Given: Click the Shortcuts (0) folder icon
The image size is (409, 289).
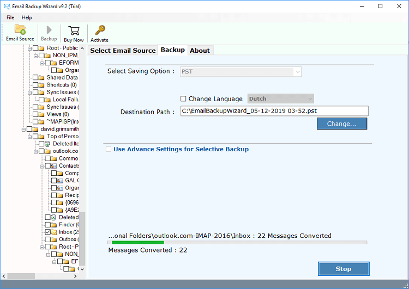Looking at the screenshot, I should click(x=41, y=85).
